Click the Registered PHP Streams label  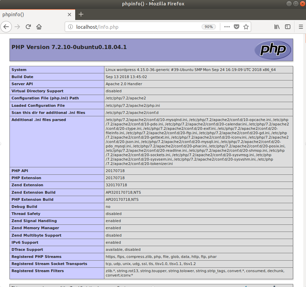pyautogui.click(x=36, y=257)
